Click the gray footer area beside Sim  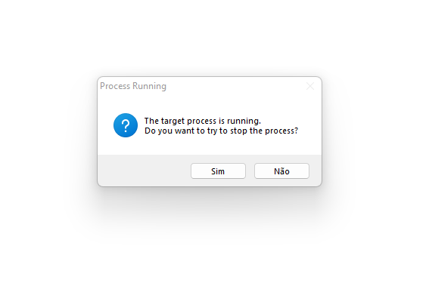[144, 171]
